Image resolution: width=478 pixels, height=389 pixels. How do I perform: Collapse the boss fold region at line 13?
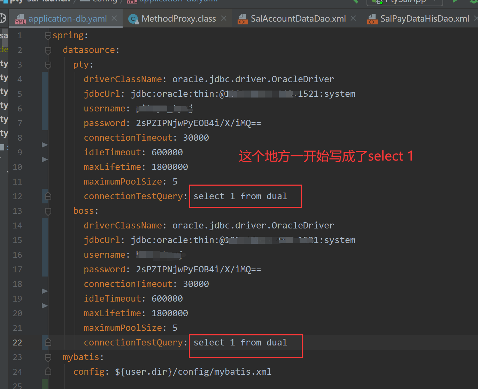48,210
